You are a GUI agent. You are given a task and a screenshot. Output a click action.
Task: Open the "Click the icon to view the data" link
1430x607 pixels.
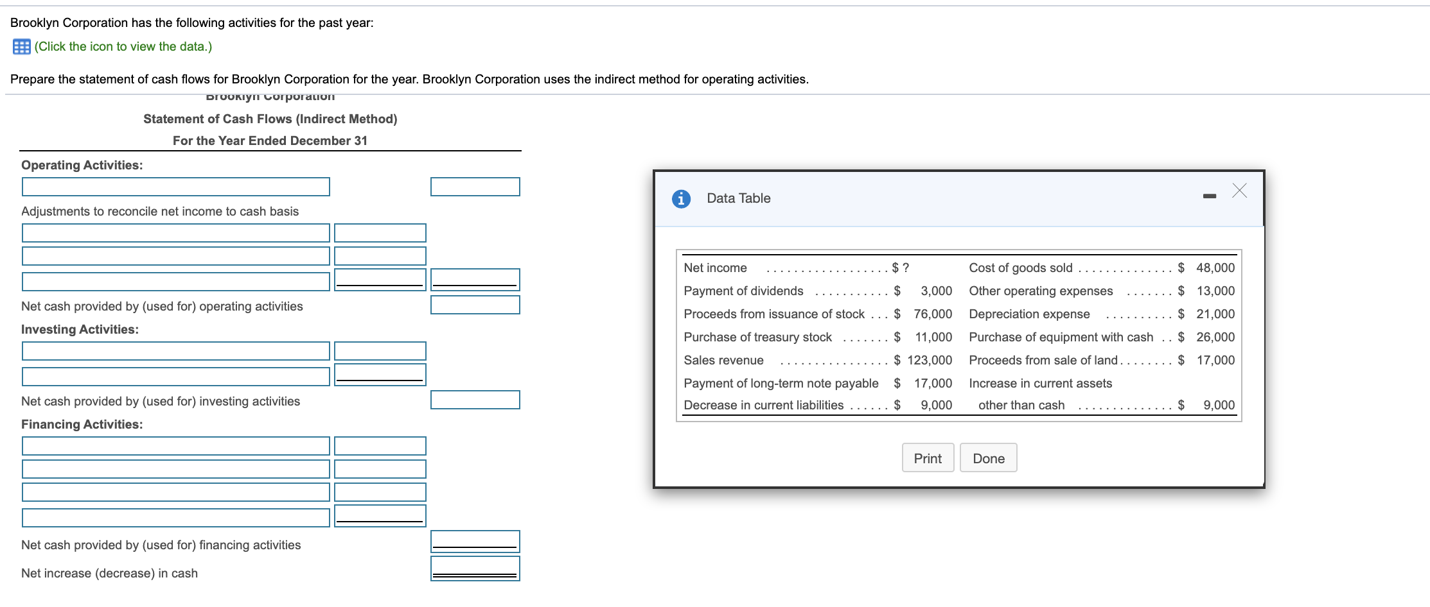point(123,47)
